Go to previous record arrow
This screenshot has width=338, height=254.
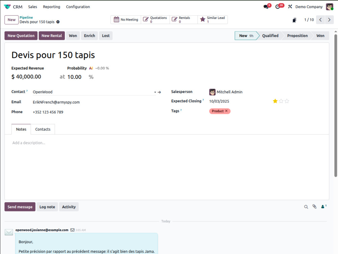(320, 20)
